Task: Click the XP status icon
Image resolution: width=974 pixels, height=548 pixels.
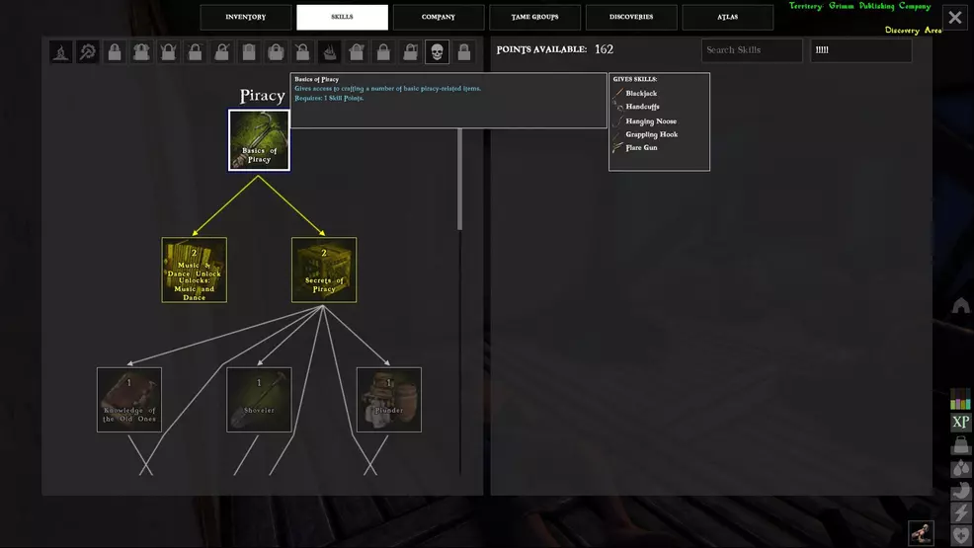Action: click(960, 423)
